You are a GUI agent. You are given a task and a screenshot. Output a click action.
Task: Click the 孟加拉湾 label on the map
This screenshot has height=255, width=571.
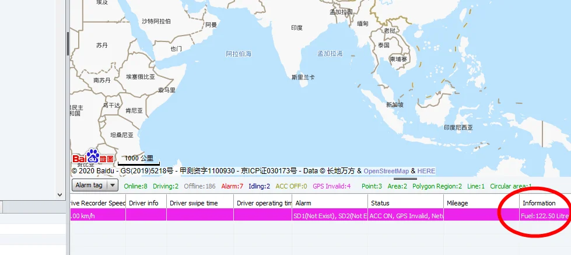point(330,54)
